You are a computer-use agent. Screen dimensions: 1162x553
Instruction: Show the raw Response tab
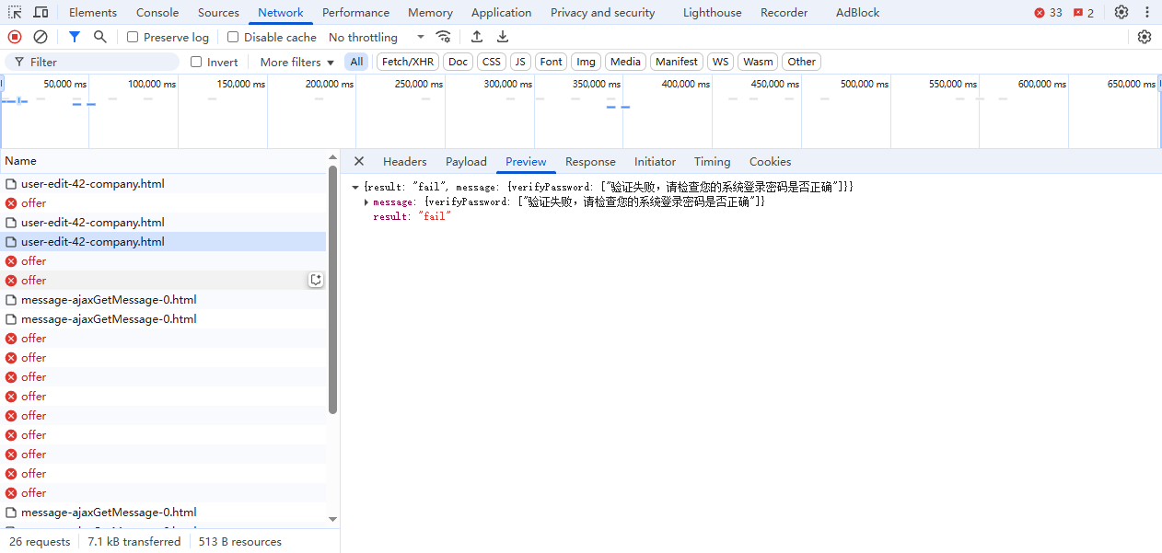[x=590, y=161]
